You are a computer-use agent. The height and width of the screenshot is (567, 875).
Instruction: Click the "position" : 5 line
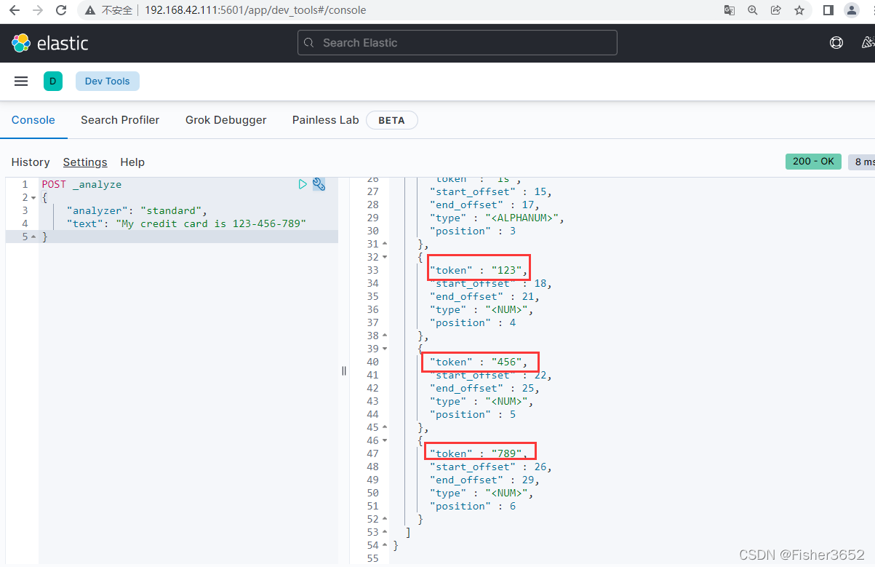coord(472,414)
